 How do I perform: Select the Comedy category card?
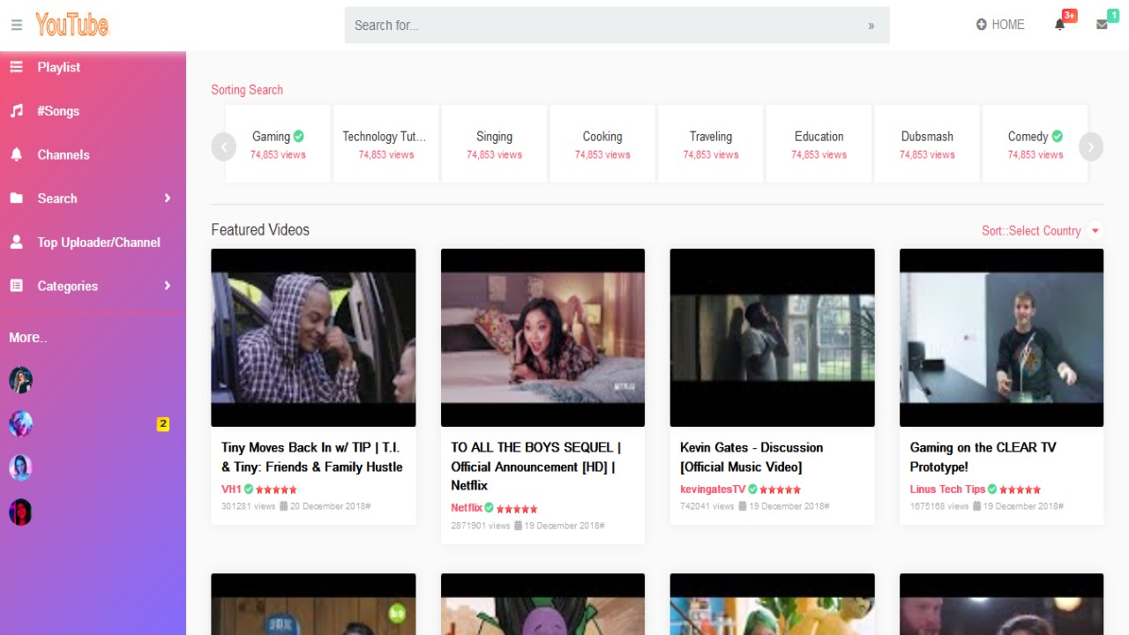pyautogui.click(x=1036, y=144)
